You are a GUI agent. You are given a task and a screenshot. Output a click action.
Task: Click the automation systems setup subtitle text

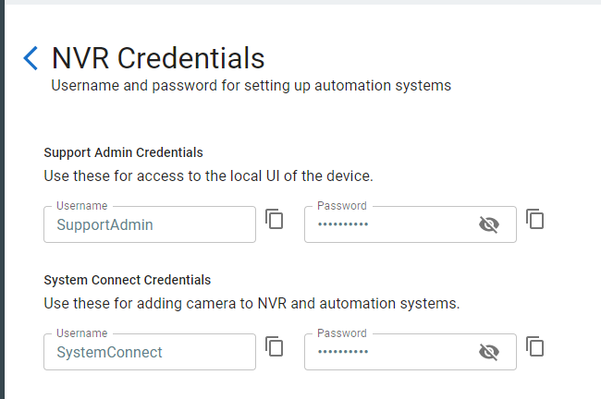[251, 86]
